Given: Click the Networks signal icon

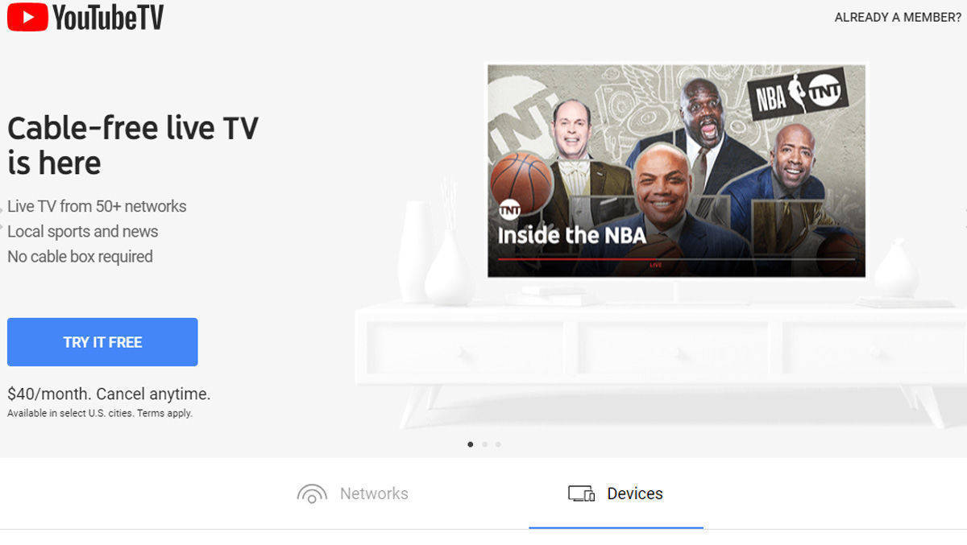Looking at the screenshot, I should pyautogui.click(x=312, y=493).
